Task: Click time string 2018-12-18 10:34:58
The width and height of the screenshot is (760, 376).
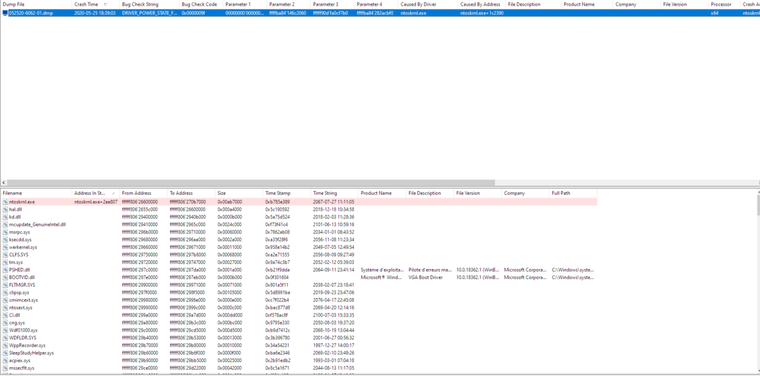Action: coord(333,210)
